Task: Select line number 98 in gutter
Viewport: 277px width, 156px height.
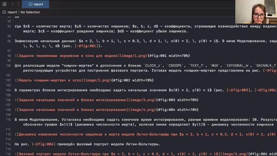Action: click(x=9, y=56)
